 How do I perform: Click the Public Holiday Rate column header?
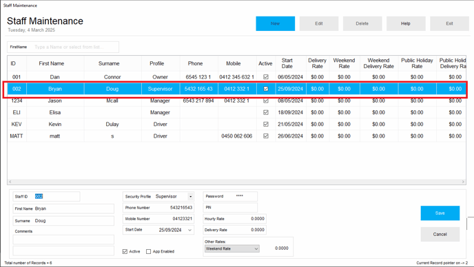pos(418,63)
